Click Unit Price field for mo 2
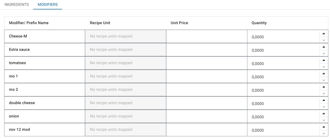This screenshot has height=138, width=330. pos(206,90)
